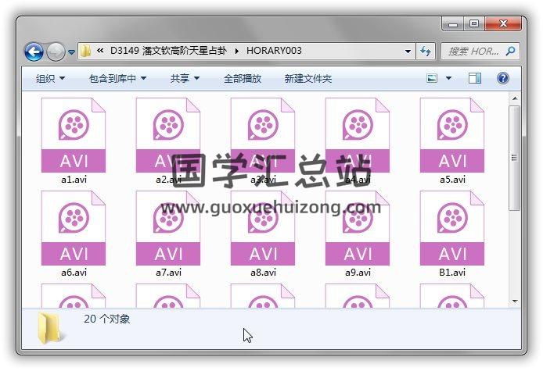Refresh the folder with the refresh button
Viewport: 543px width, 371px height.
426,52
